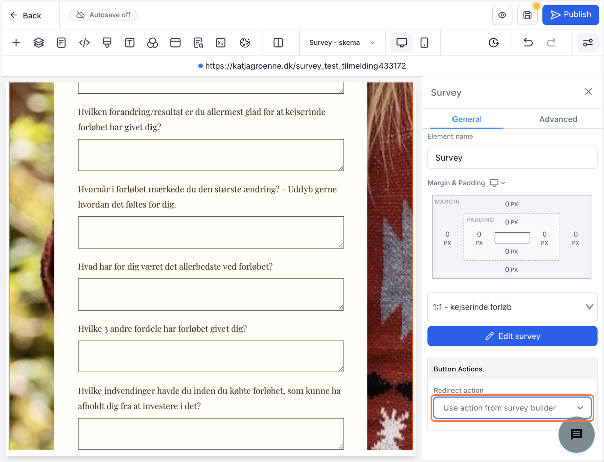The height and width of the screenshot is (462, 604).
Task: Click the Publish button
Action: (571, 15)
